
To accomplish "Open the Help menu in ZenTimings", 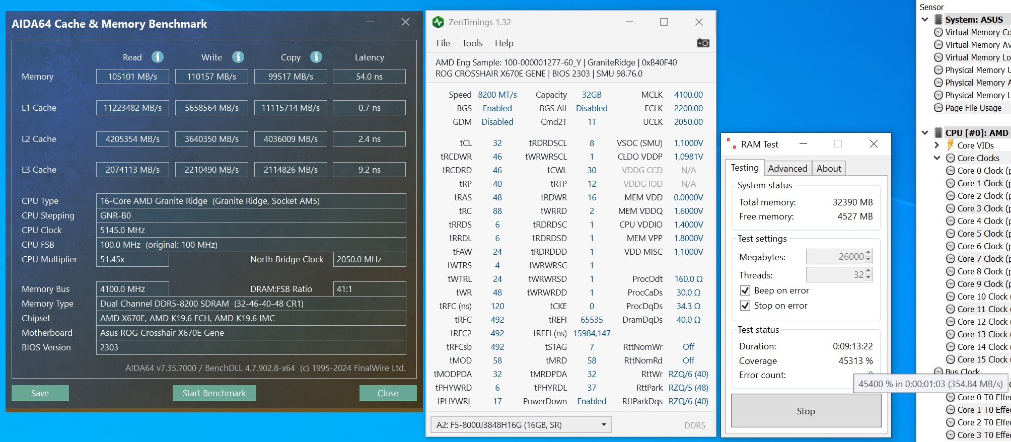I will 504,43.
